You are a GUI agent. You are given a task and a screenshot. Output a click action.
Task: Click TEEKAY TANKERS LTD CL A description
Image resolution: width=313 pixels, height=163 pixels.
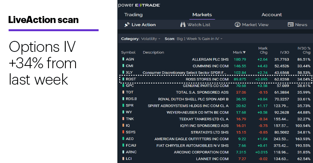pyautogui.click(x=204, y=119)
